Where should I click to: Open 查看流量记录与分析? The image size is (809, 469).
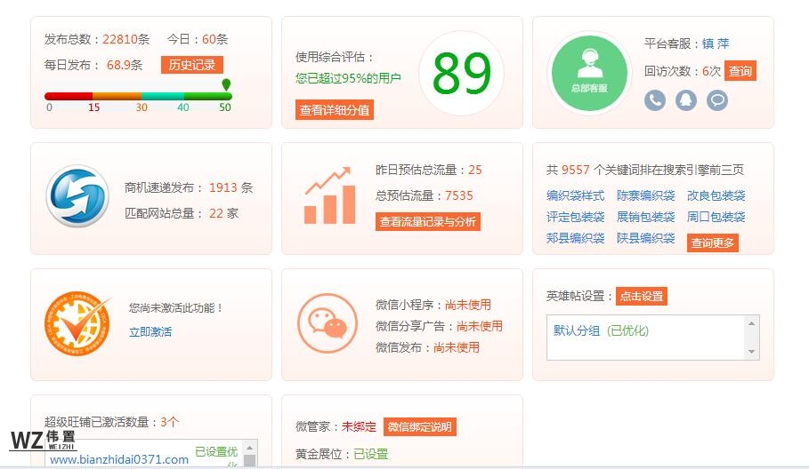point(427,222)
